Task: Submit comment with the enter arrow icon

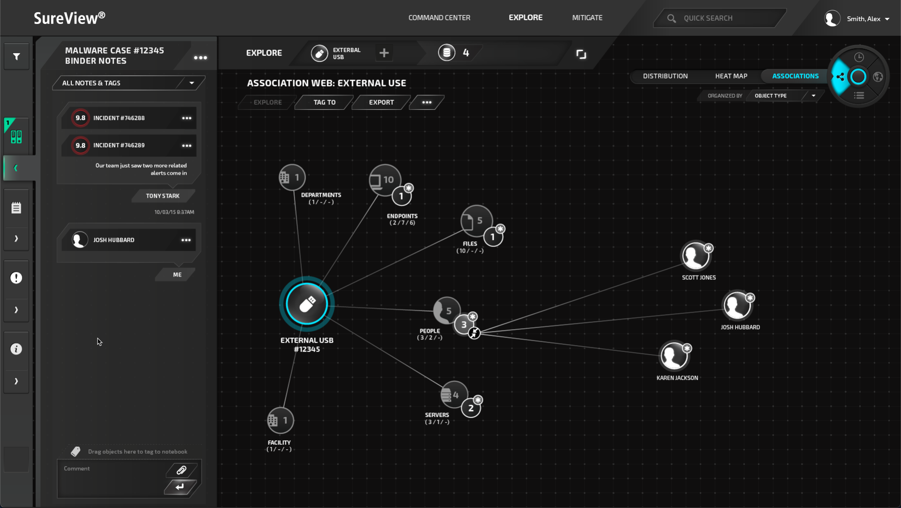Action: coord(180,487)
